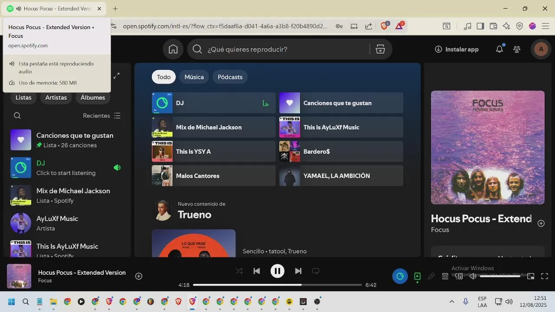Toggle the DJ mode blue button
Image resolution: width=555 pixels, height=312 pixels.
[400, 276]
